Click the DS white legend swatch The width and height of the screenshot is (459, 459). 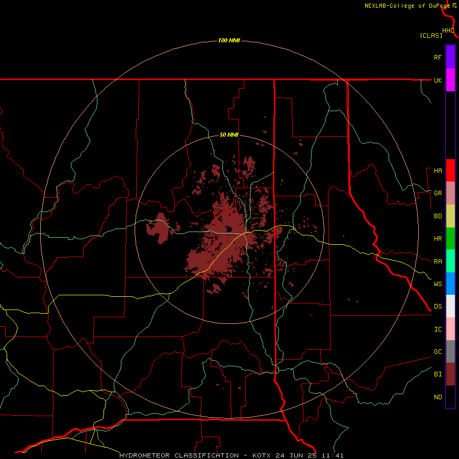pos(450,306)
